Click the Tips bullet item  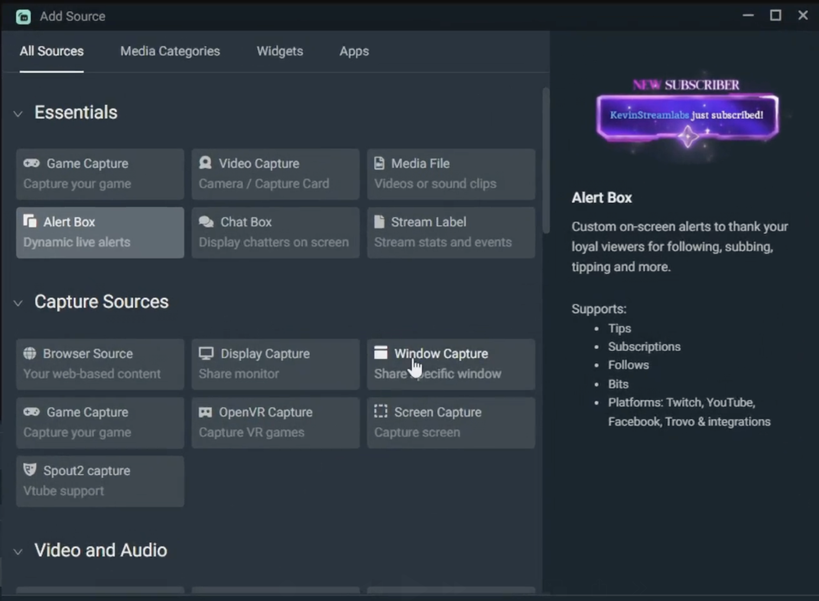tap(620, 329)
